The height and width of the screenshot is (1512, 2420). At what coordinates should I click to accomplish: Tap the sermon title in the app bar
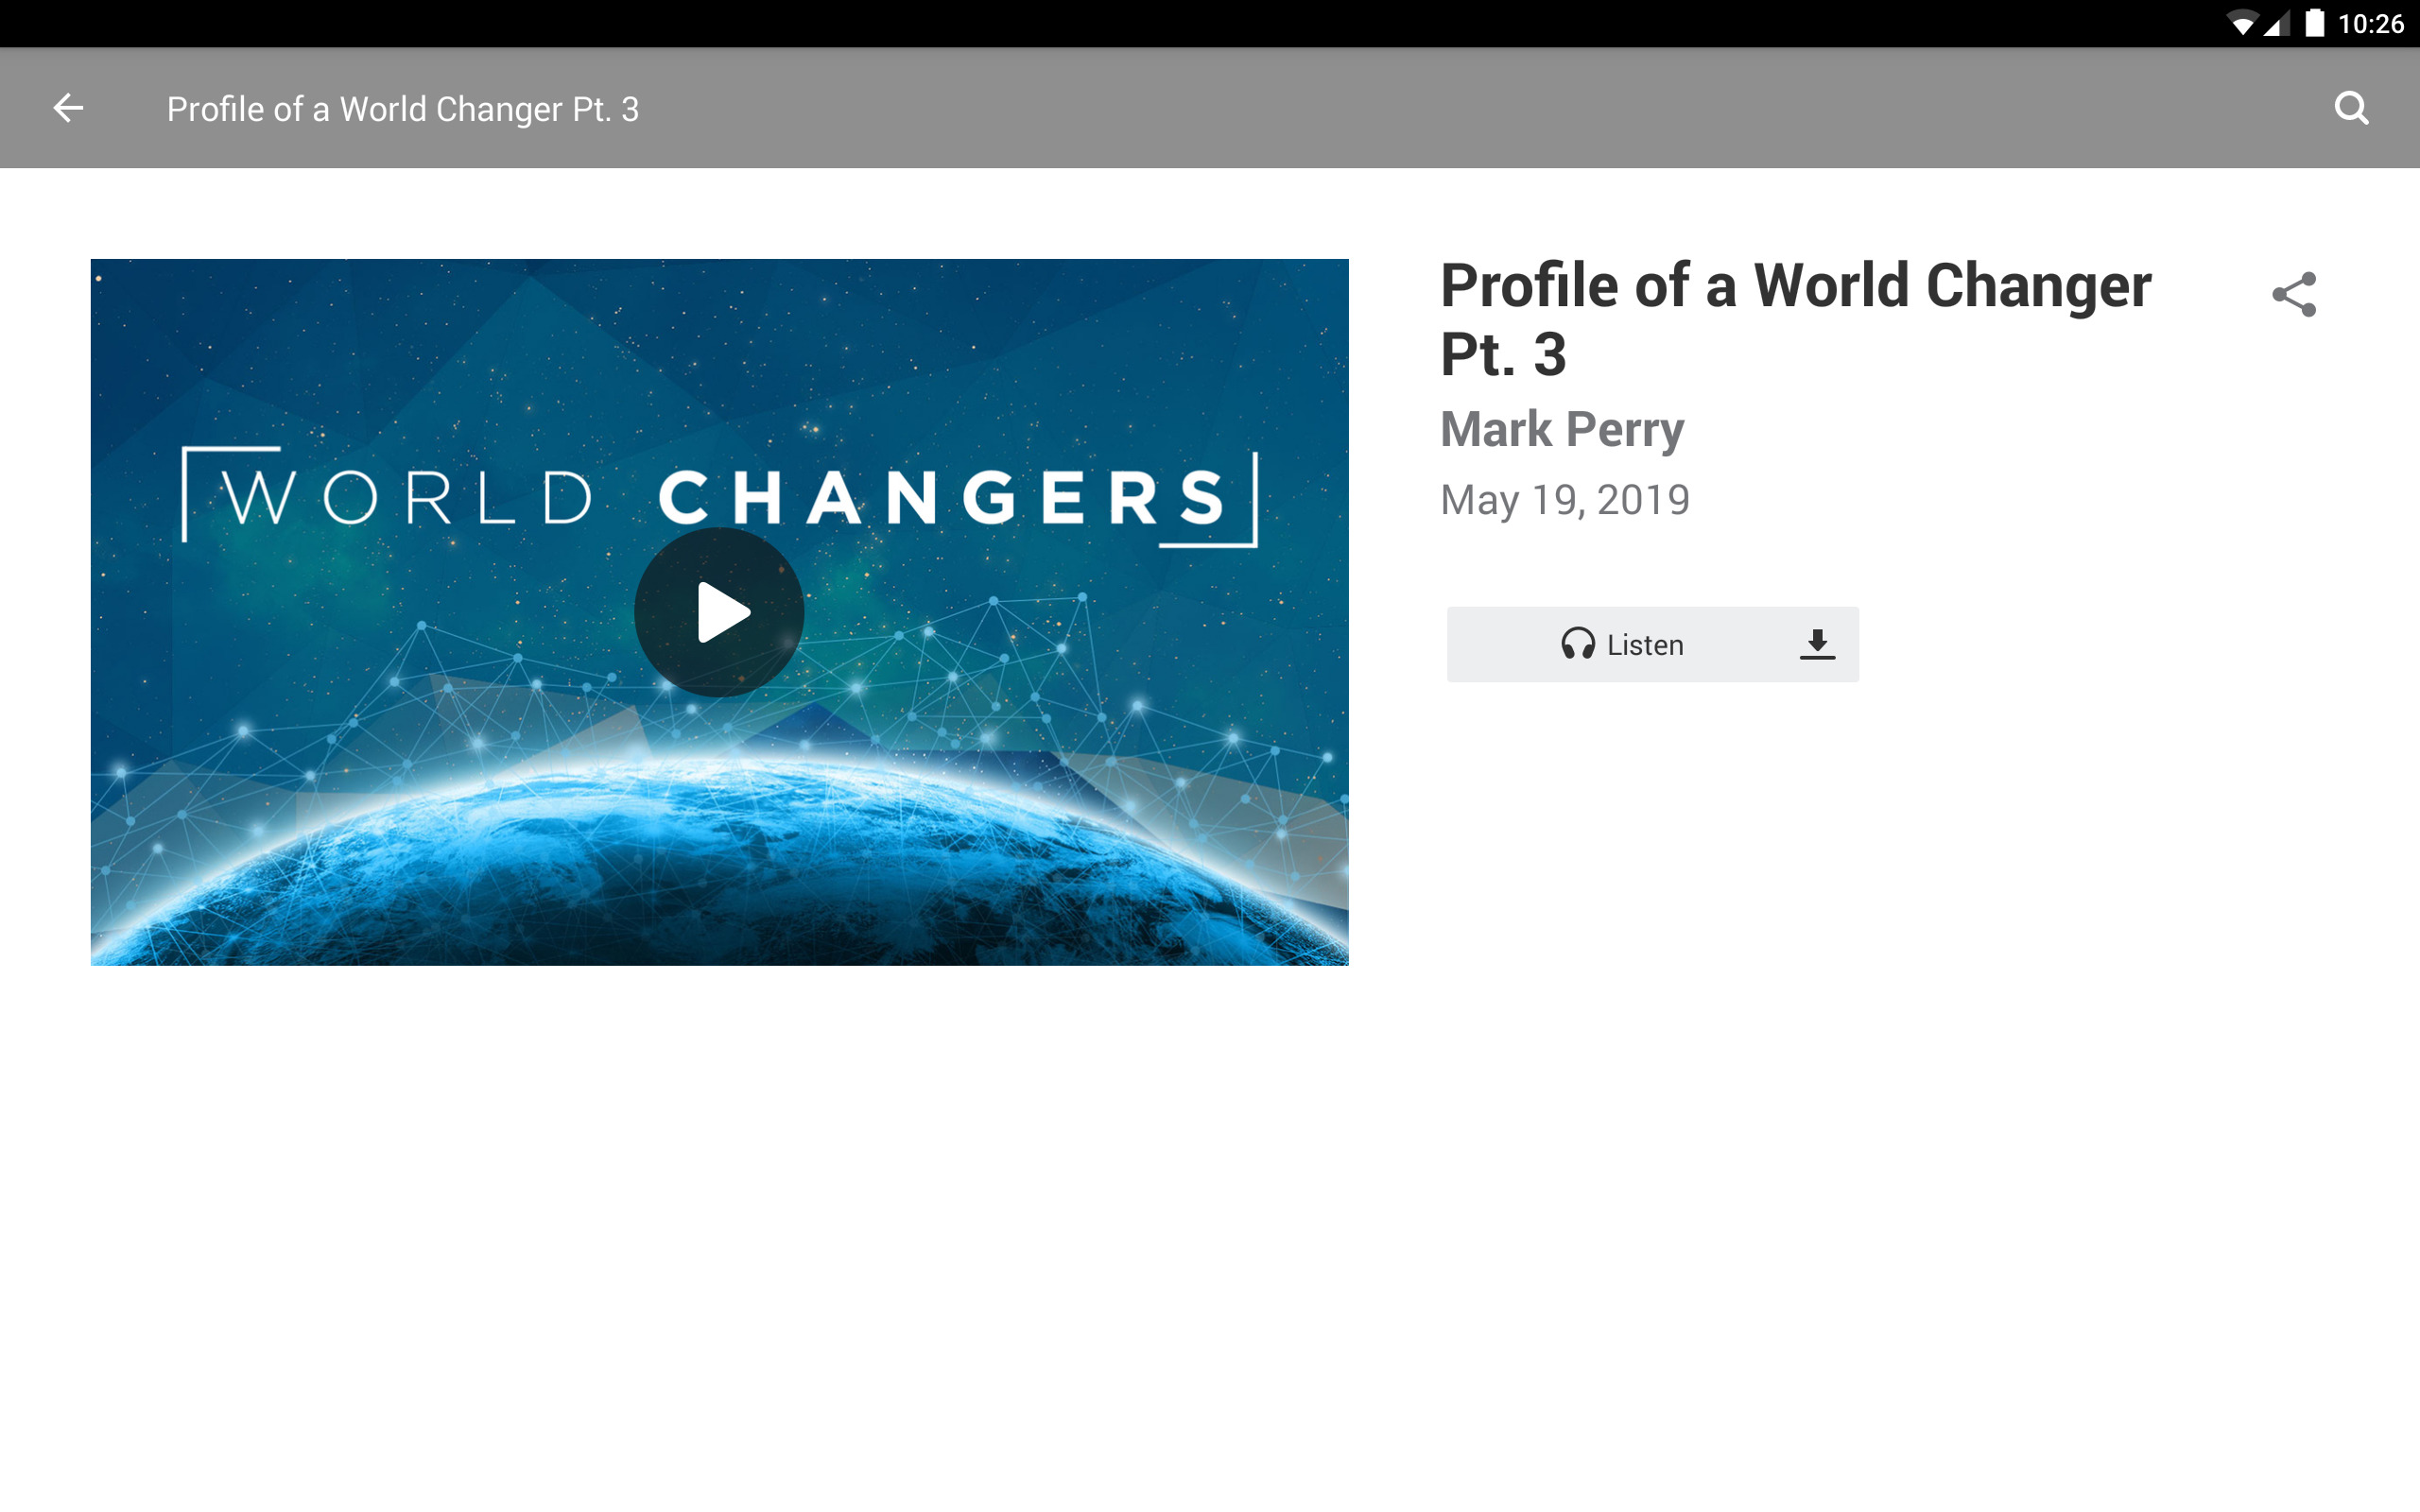(400, 108)
